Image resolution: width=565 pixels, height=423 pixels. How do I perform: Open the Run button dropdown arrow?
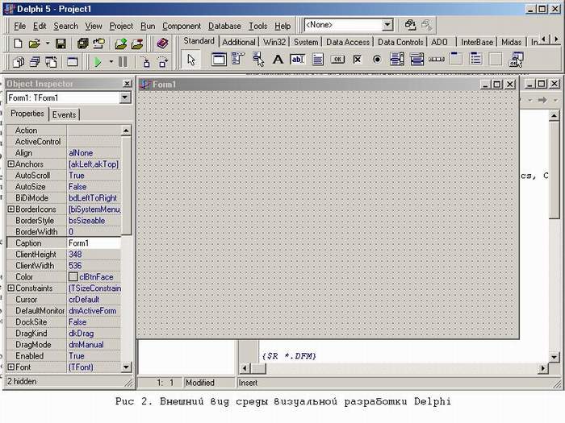111,62
